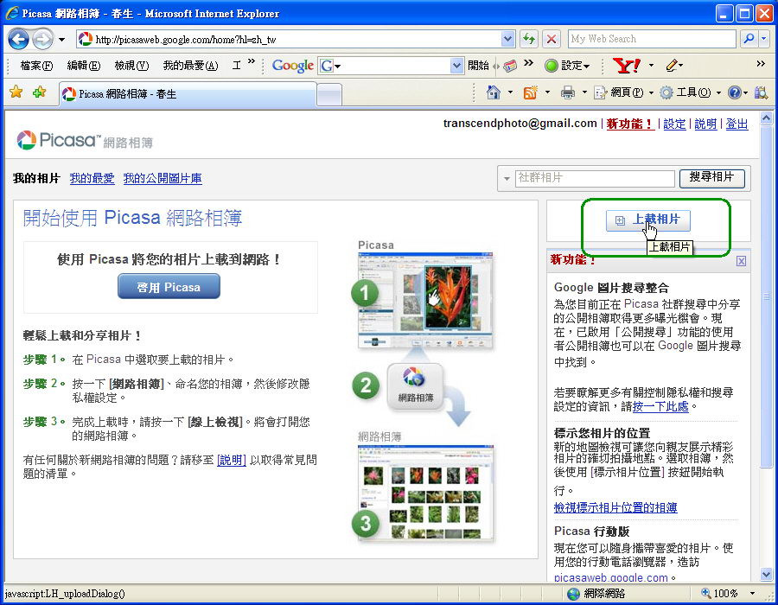778x605 pixels.
Task: Click the 網際網路 zone globe icon
Action: pyautogui.click(x=573, y=594)
